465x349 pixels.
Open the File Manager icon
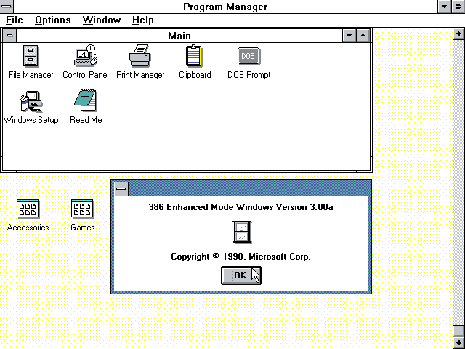click(x=31, y=56)
